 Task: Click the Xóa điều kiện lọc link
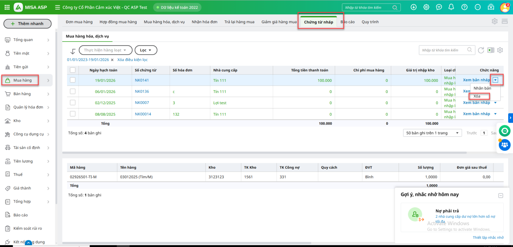tap(132, 60)
